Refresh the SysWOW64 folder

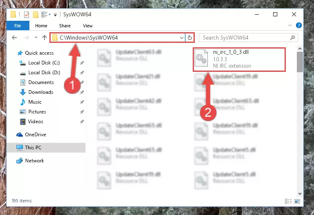(190, 38)
